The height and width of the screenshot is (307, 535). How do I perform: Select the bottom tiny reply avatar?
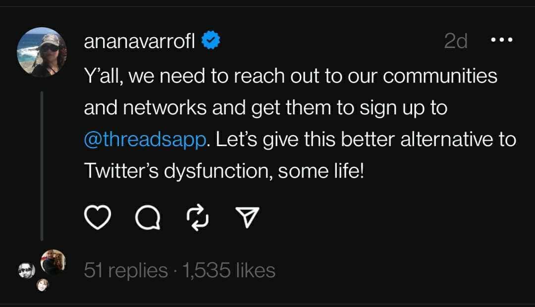click(43, 286)
